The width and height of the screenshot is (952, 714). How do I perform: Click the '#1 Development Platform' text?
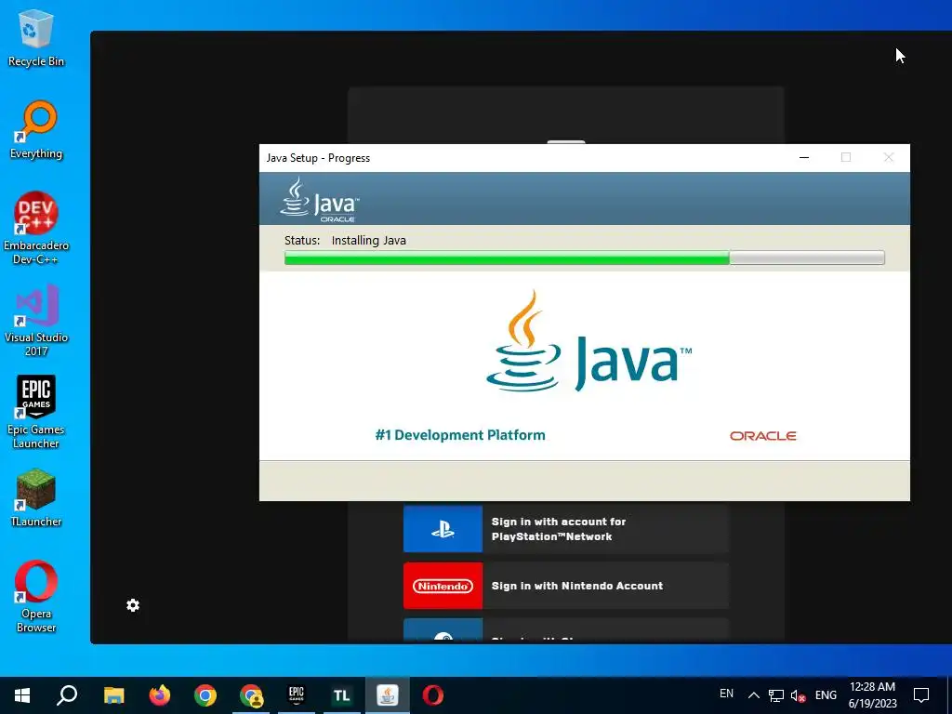tap(460, 435)
